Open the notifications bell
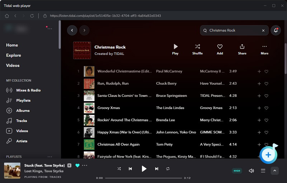 (x=276, y=30)
